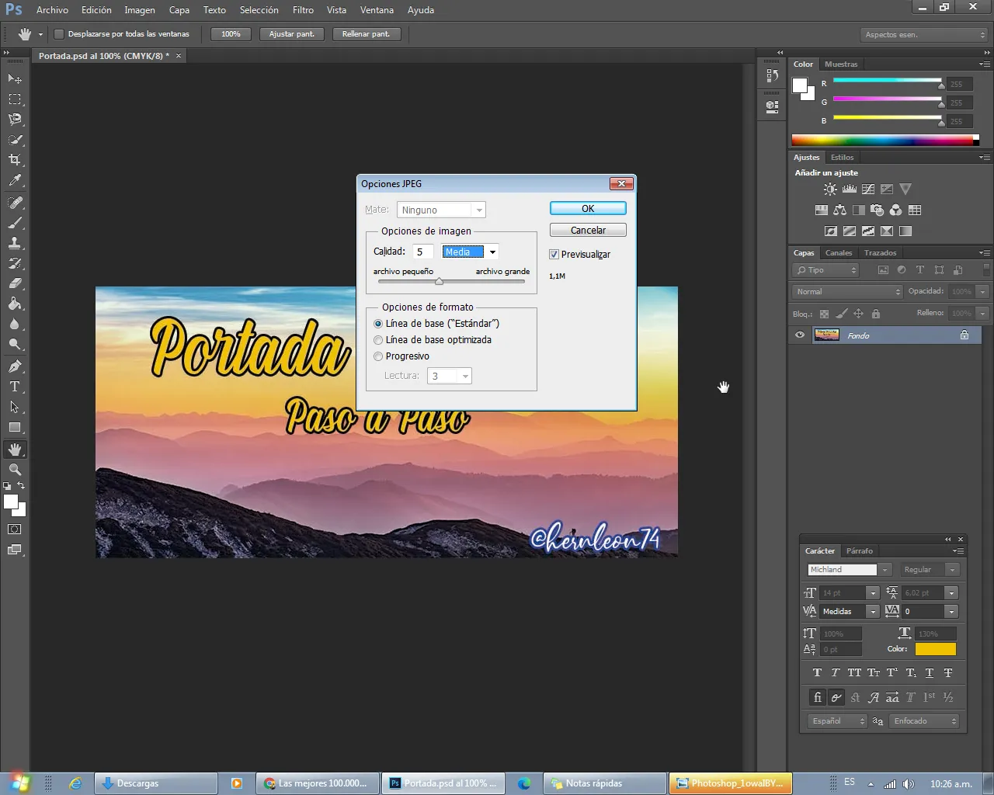Select the Horizontal Type tool
Image resolution: width=994 pixels, height=795 pixels.
click(x=15, y=387)
